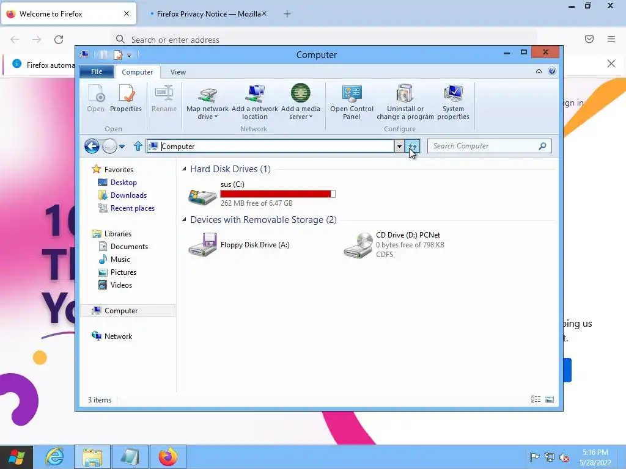Open the File ribbon tab
The image size is (626, 469).
tap(97, 71)
